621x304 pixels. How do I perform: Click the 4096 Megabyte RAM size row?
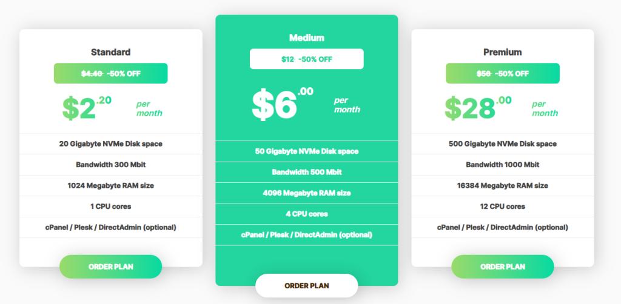[x=306, y=193]
